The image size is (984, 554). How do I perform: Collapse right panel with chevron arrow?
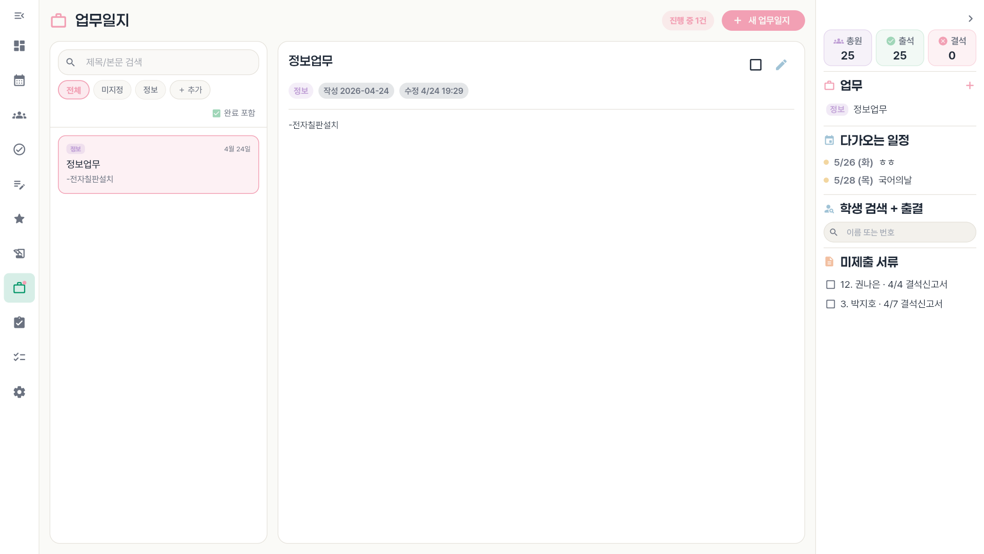tap(970, 18)
